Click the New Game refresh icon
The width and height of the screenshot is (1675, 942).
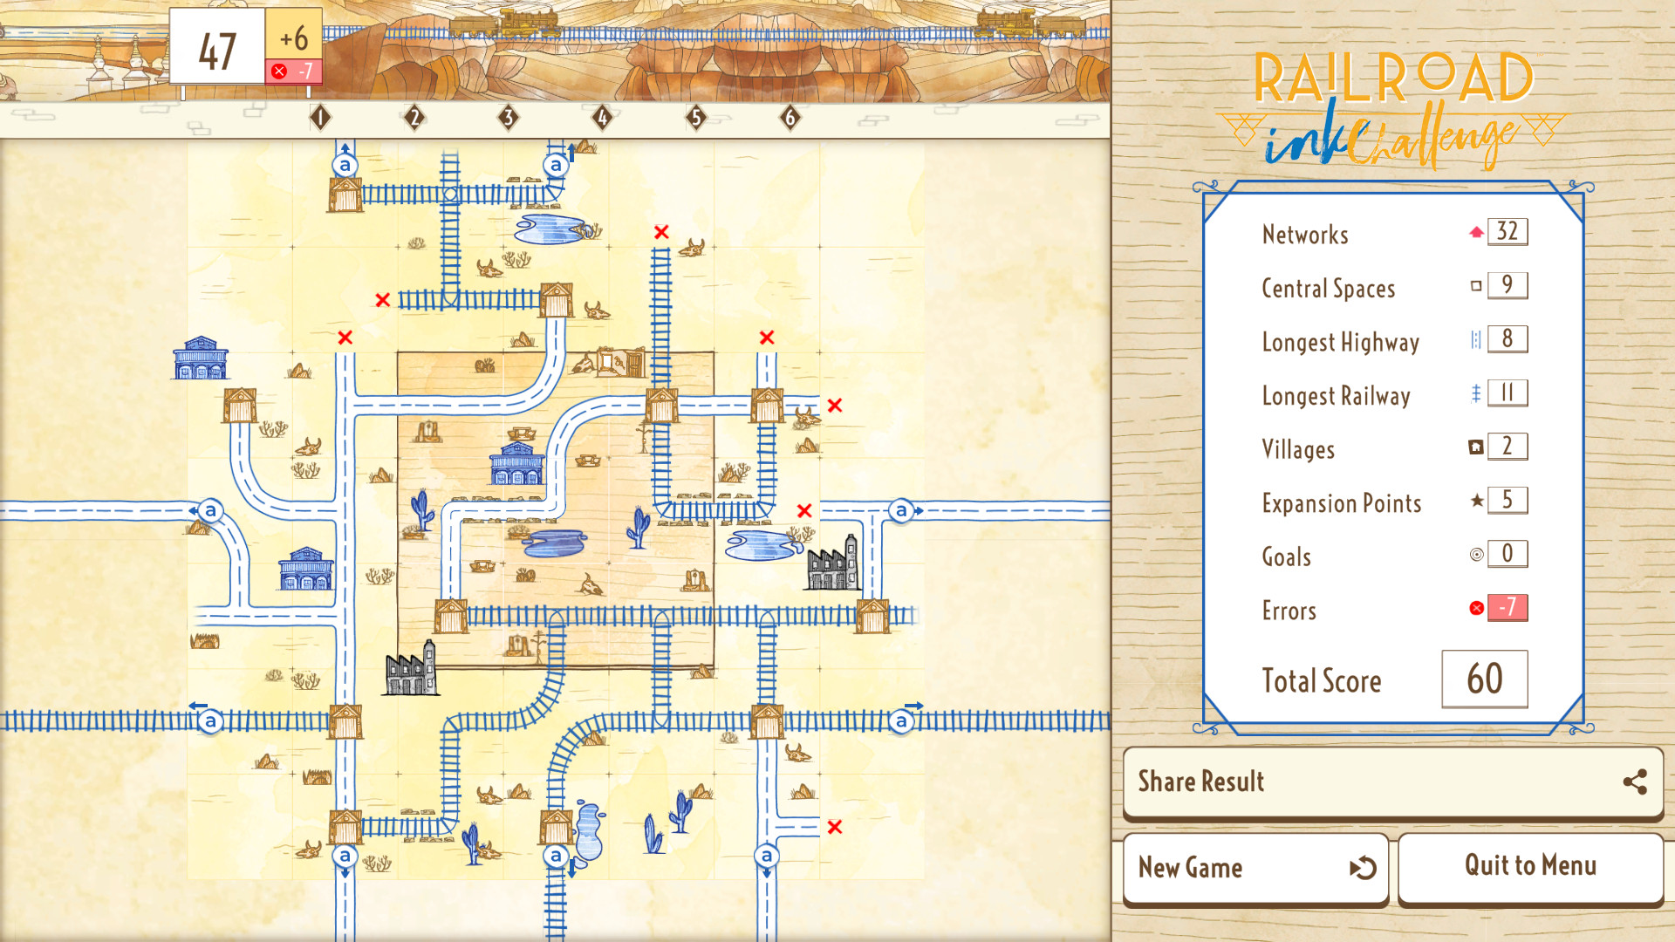pyautogui.click(x=1364, y=866)
